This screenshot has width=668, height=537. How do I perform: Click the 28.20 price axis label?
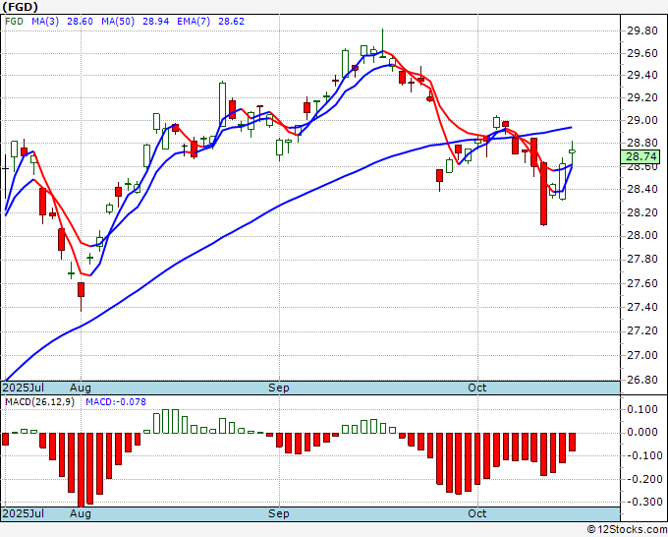(642, 212)
